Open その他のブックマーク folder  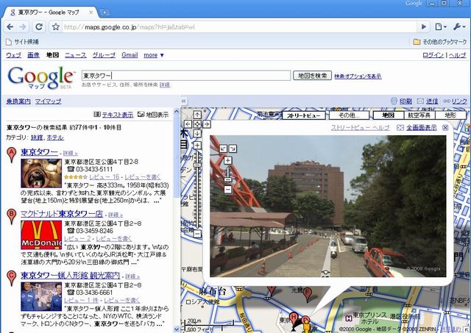[x=440, y=42]
